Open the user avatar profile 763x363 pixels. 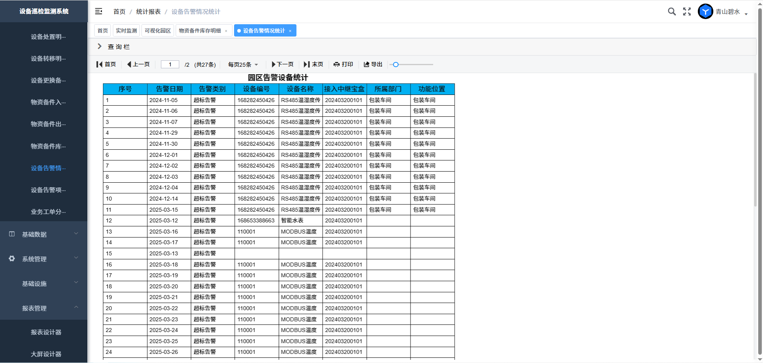[705, 12]
